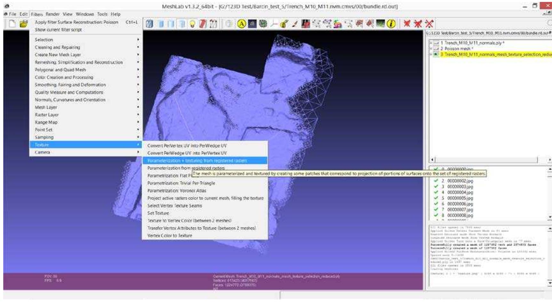
Task: Toggle scene lighting with light bulb icon
Action: click(x=192, y=23)
